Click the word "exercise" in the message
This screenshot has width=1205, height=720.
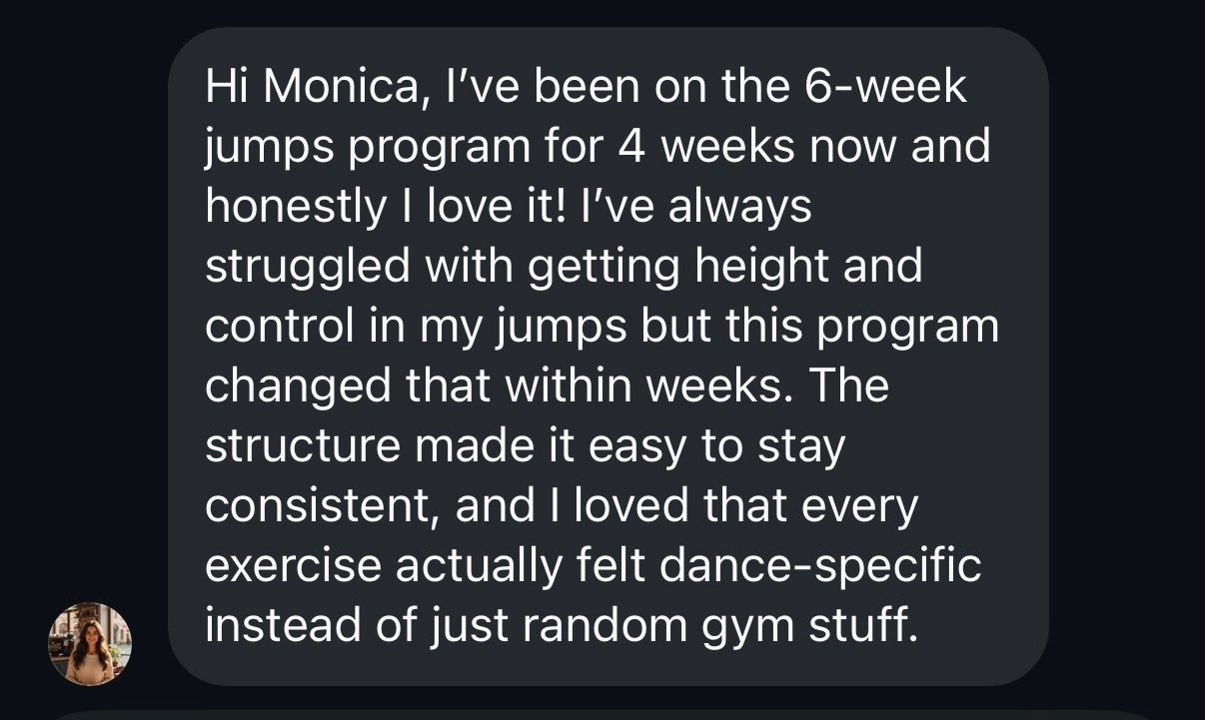pyautogui.click(x=293, y=566)
